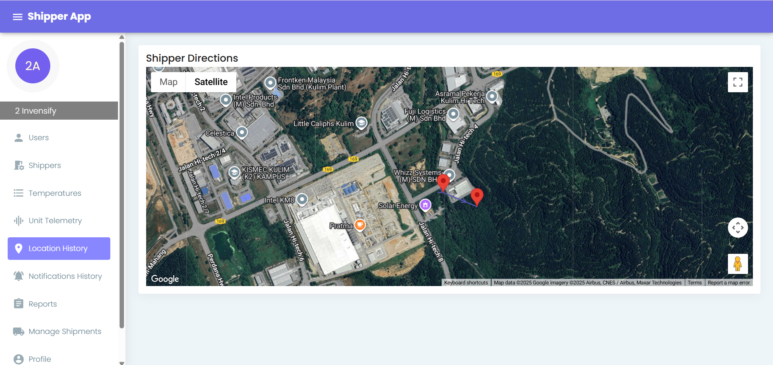Click the Frontken Malaysia place marker

click(270, 83)
